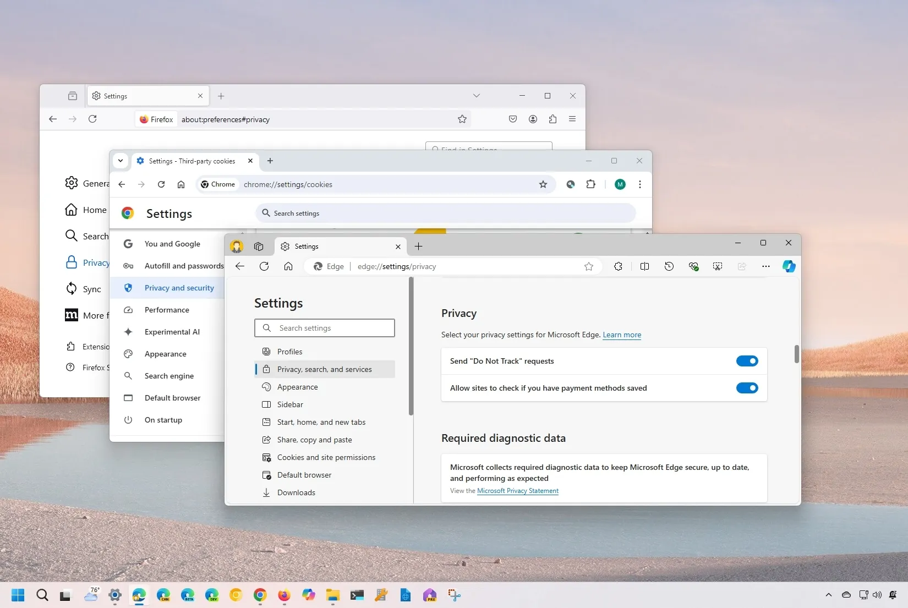This screenshot has height=608, width=908.
Task: Open Chrome extensions puzzle icon
Action: pyautogui.click(x=590, y=184)
